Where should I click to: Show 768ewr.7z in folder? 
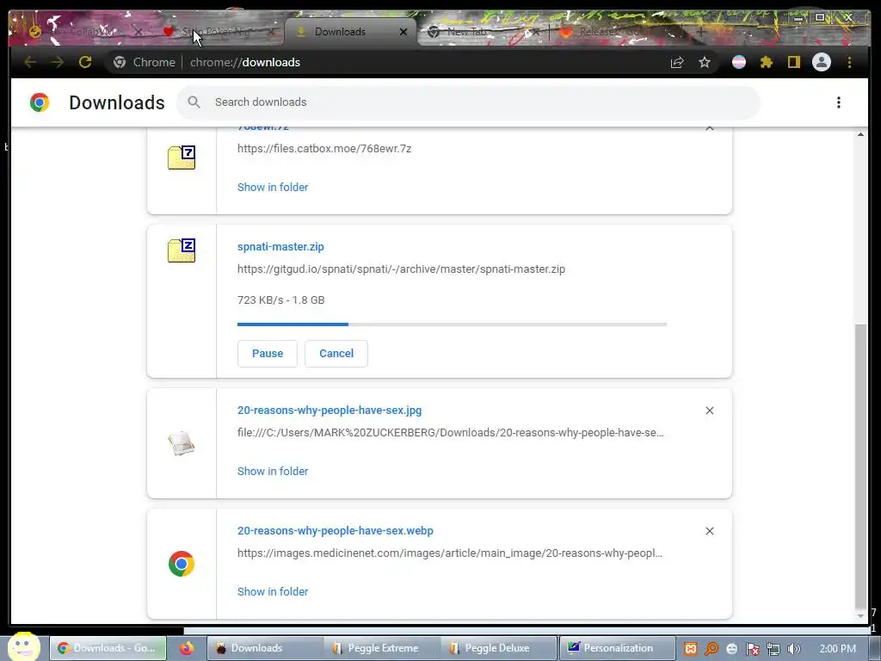coord(273,187)
